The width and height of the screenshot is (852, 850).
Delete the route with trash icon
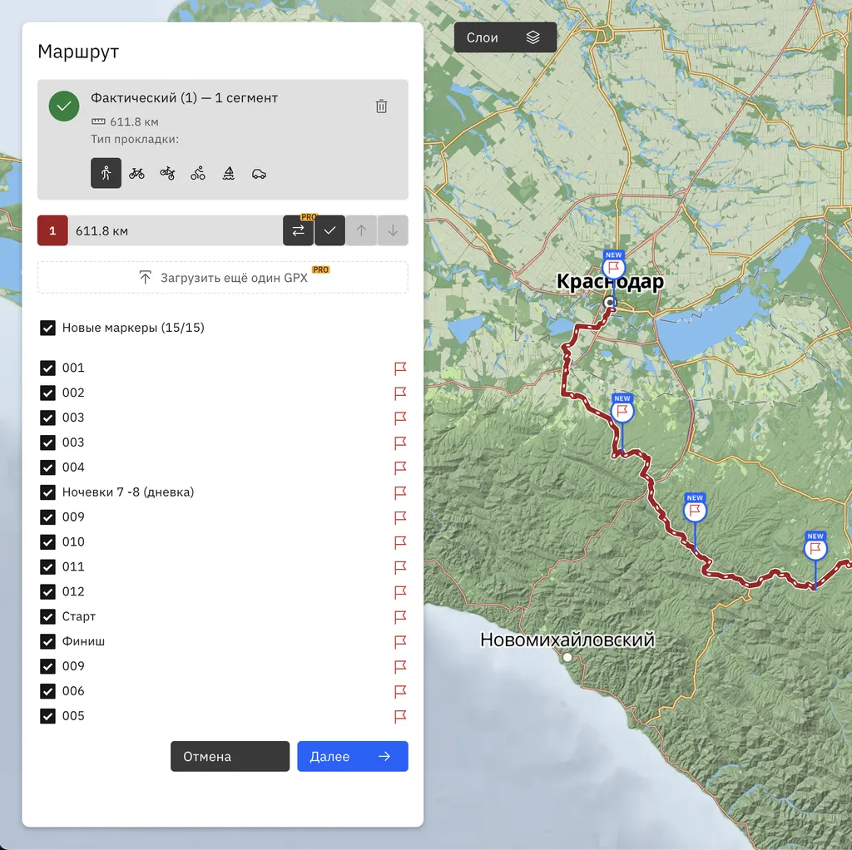[381, 106]
